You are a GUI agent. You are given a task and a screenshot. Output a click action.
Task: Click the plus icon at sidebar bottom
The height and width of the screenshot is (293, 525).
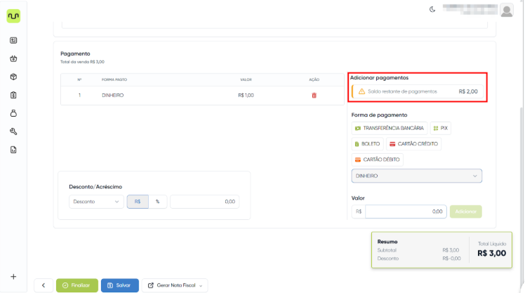click(x=13, y=276)
